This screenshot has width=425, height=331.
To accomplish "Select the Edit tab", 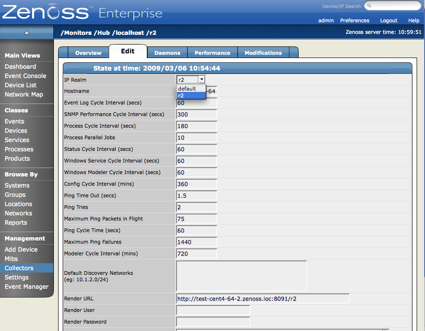I will 128,51.
